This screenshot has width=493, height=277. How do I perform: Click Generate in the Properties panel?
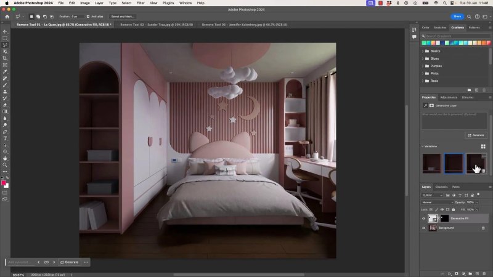(x=476, y=135)
